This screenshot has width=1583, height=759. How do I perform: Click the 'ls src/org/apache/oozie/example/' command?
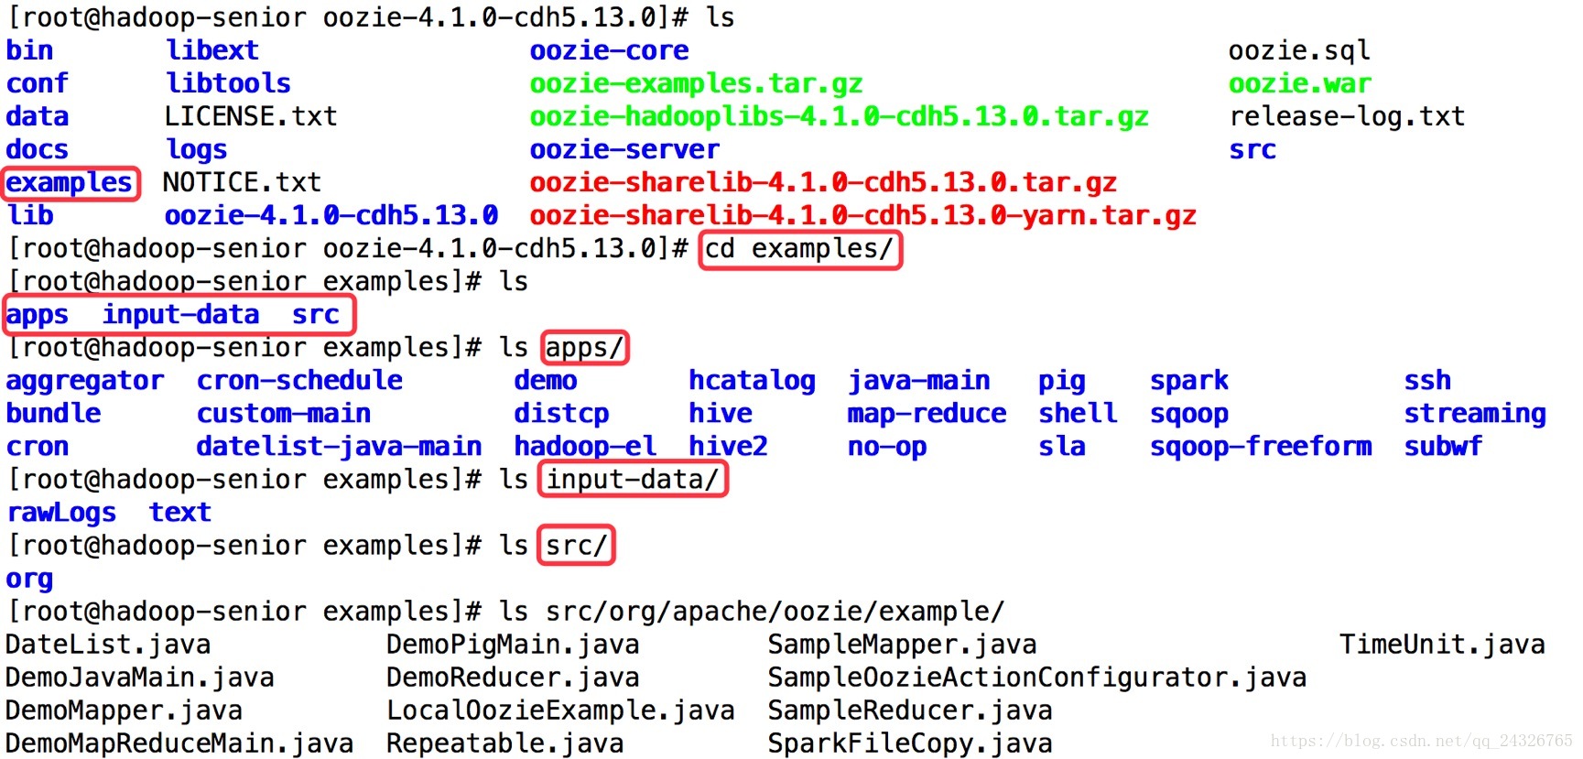(x=752, y=611)
